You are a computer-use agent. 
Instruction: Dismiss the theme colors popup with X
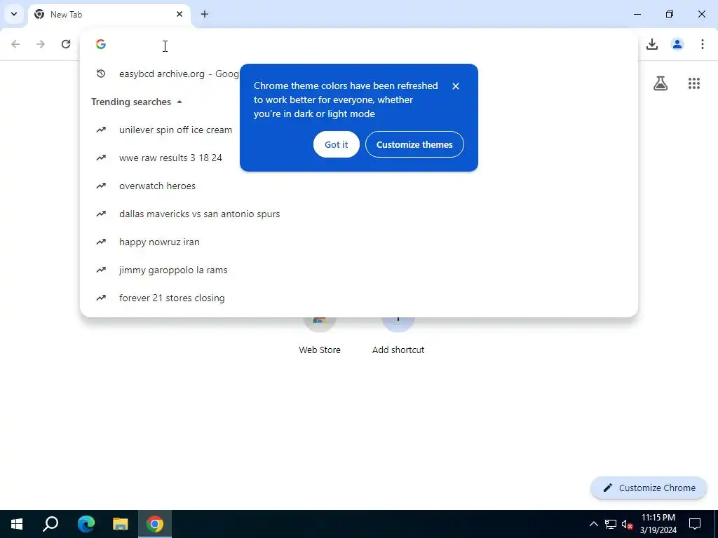[x=455, y=86]
